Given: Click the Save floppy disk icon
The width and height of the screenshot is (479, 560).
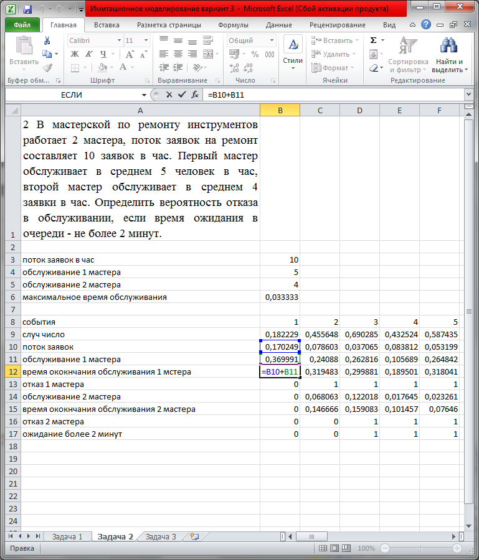Looking at the screenshot, I should point(27,9).
